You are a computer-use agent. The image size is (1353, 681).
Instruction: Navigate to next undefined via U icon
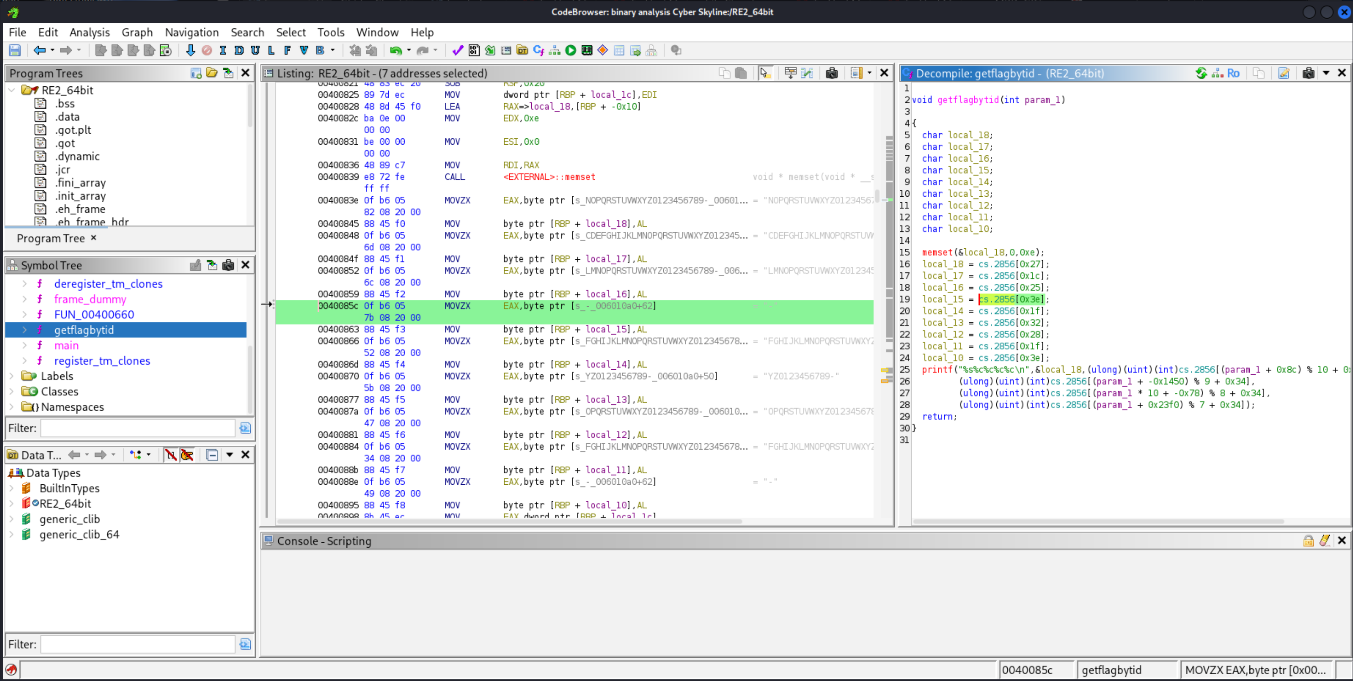[x=255, y=50]
